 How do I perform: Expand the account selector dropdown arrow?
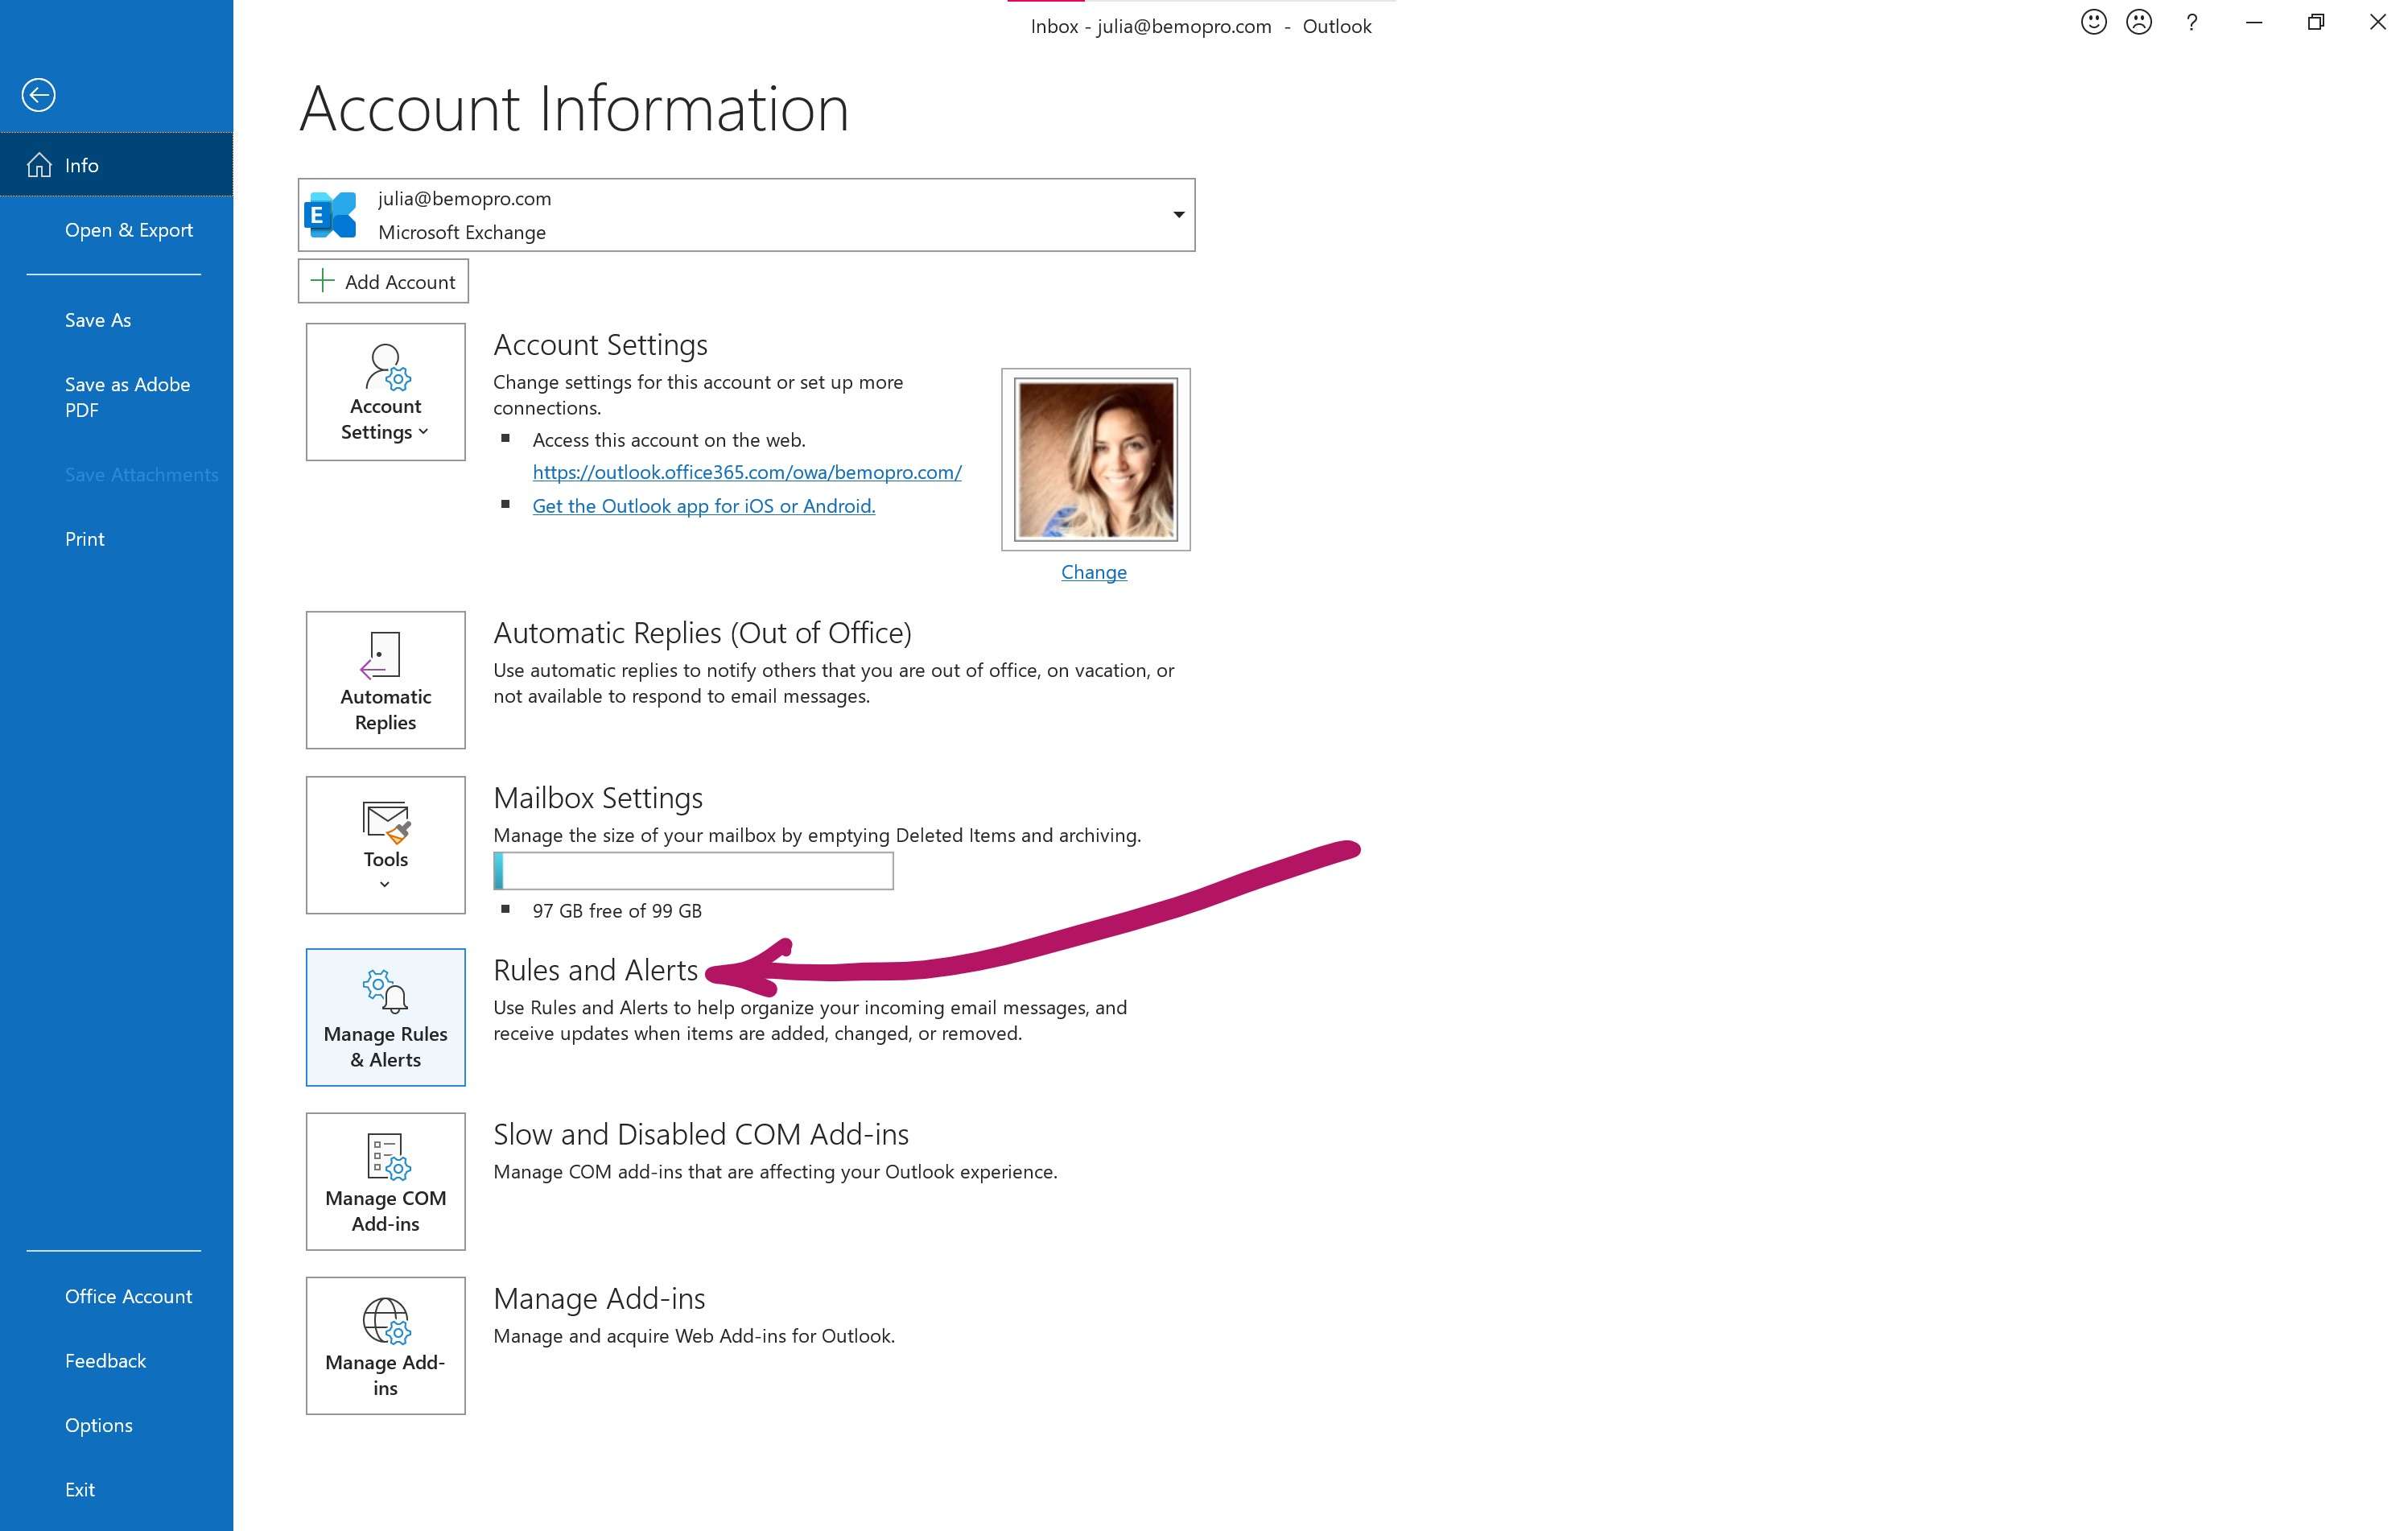1179,215
